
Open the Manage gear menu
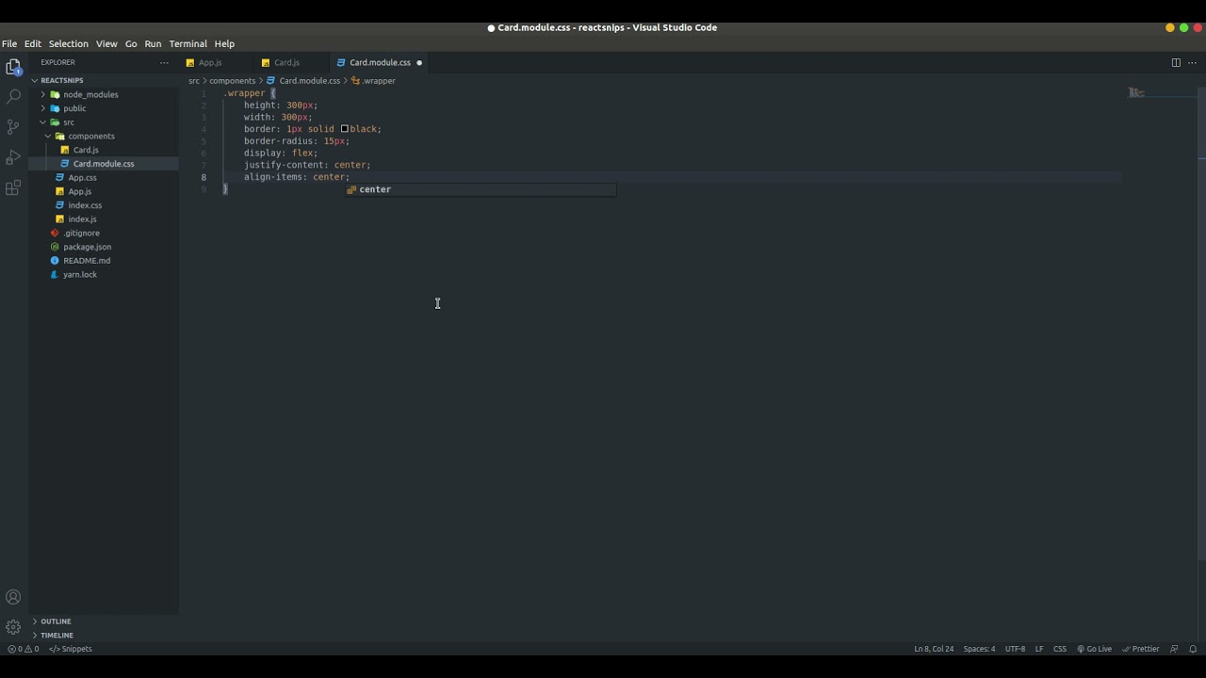[x=13, y=627]
